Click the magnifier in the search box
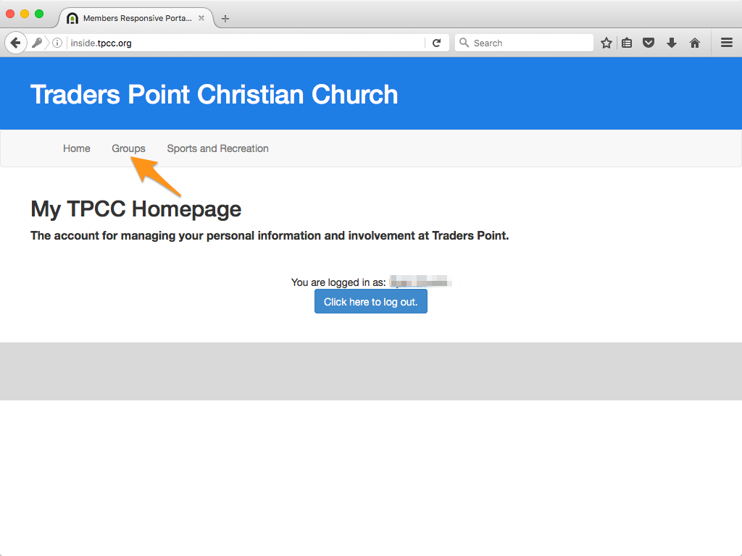This screenshot has height=556, width=742. tap(464, 43)
